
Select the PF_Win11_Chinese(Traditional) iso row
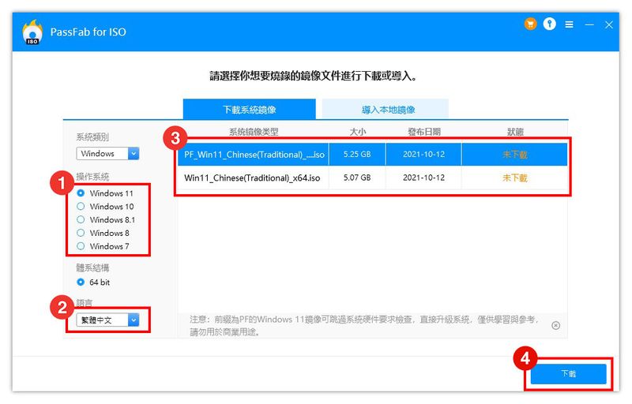pos(373,154)
